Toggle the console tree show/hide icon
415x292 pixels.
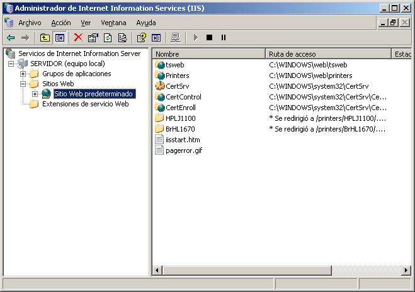pyautogui.click(x=59, y=38)
